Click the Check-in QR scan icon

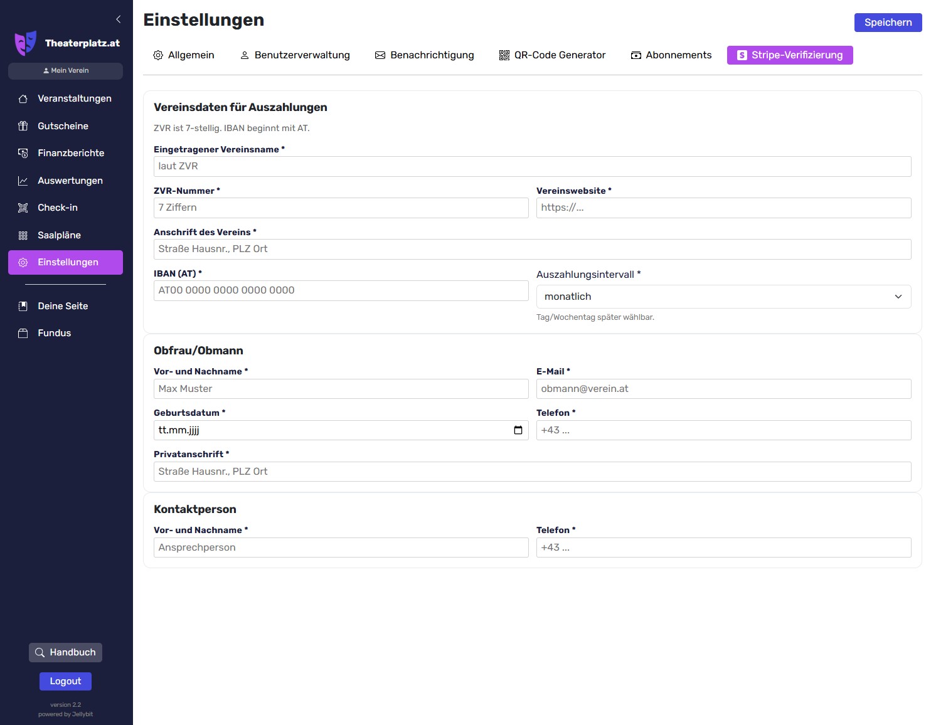tap(23, 208)
